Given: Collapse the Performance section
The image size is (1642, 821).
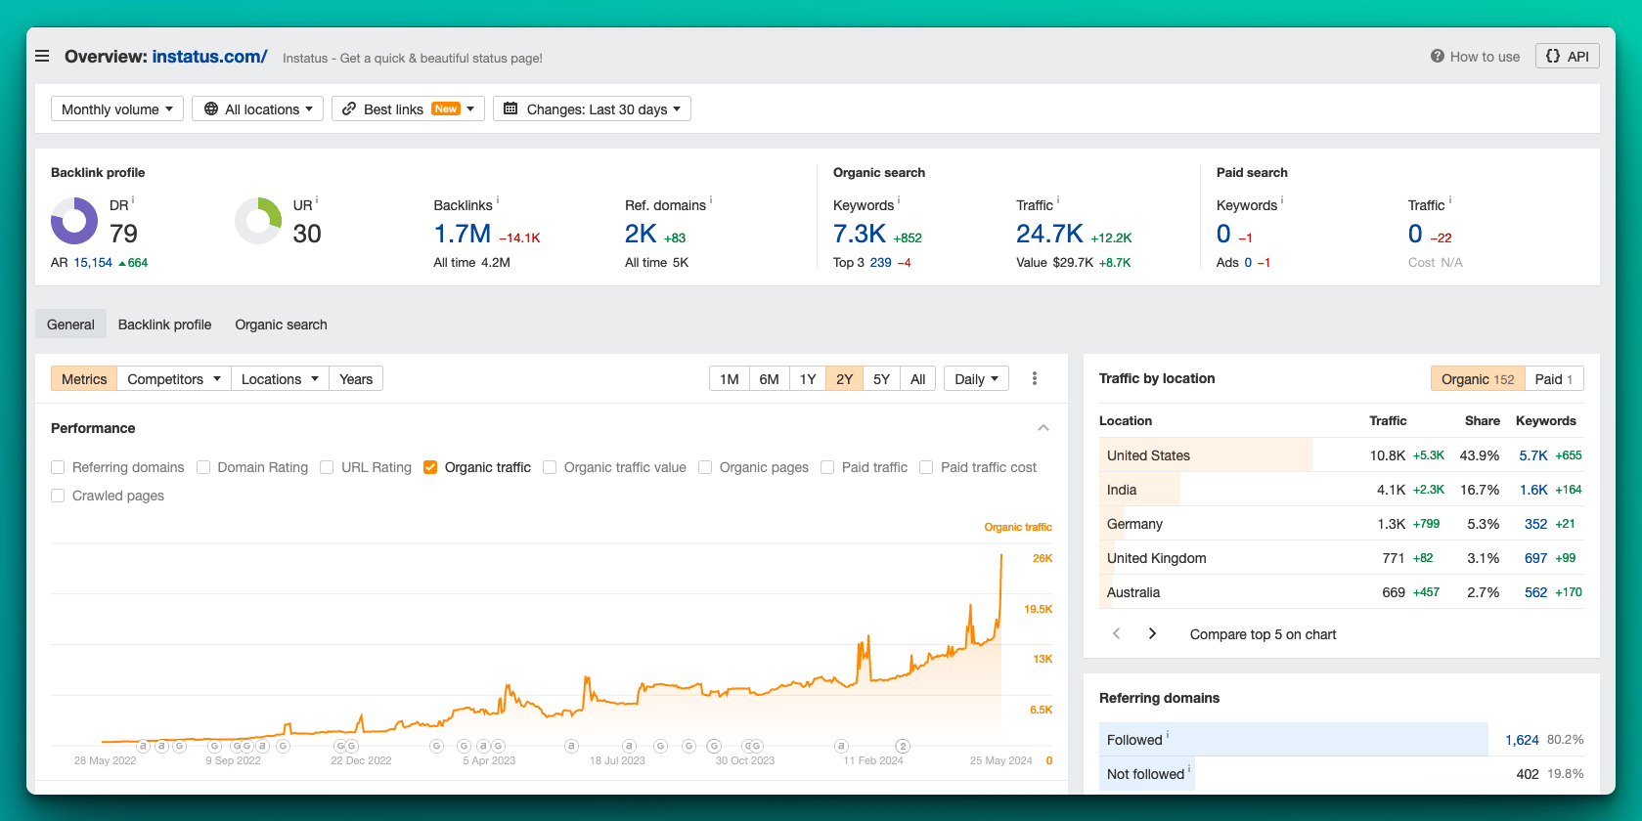Looking at the screenshot, I should point(1043,428).
